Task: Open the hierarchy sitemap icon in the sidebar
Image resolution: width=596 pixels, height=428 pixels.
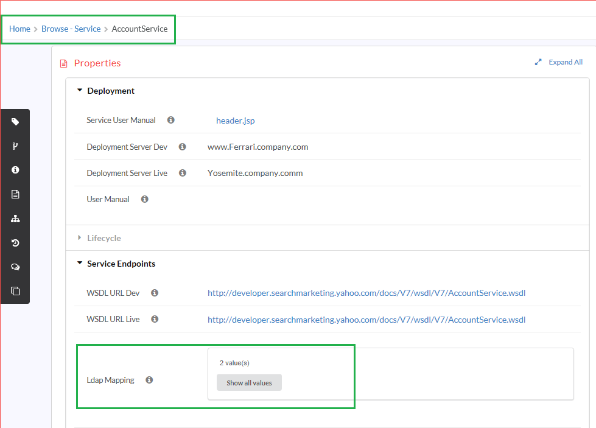Action: pyautogui.click(x=15, y=219)
